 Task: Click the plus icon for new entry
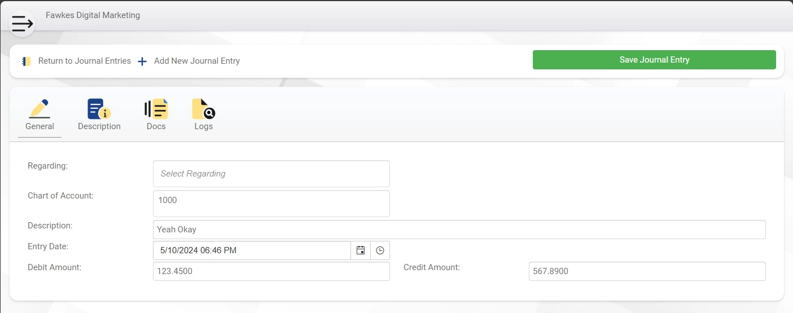[x=142, y=61]
